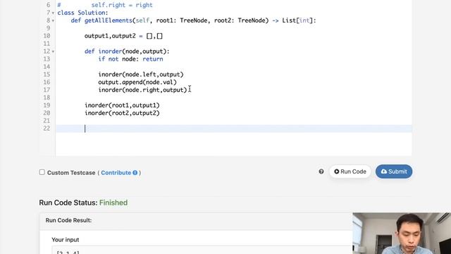Click the 'Run Code Result:' header
451x254 pixels.
(68, 220)
